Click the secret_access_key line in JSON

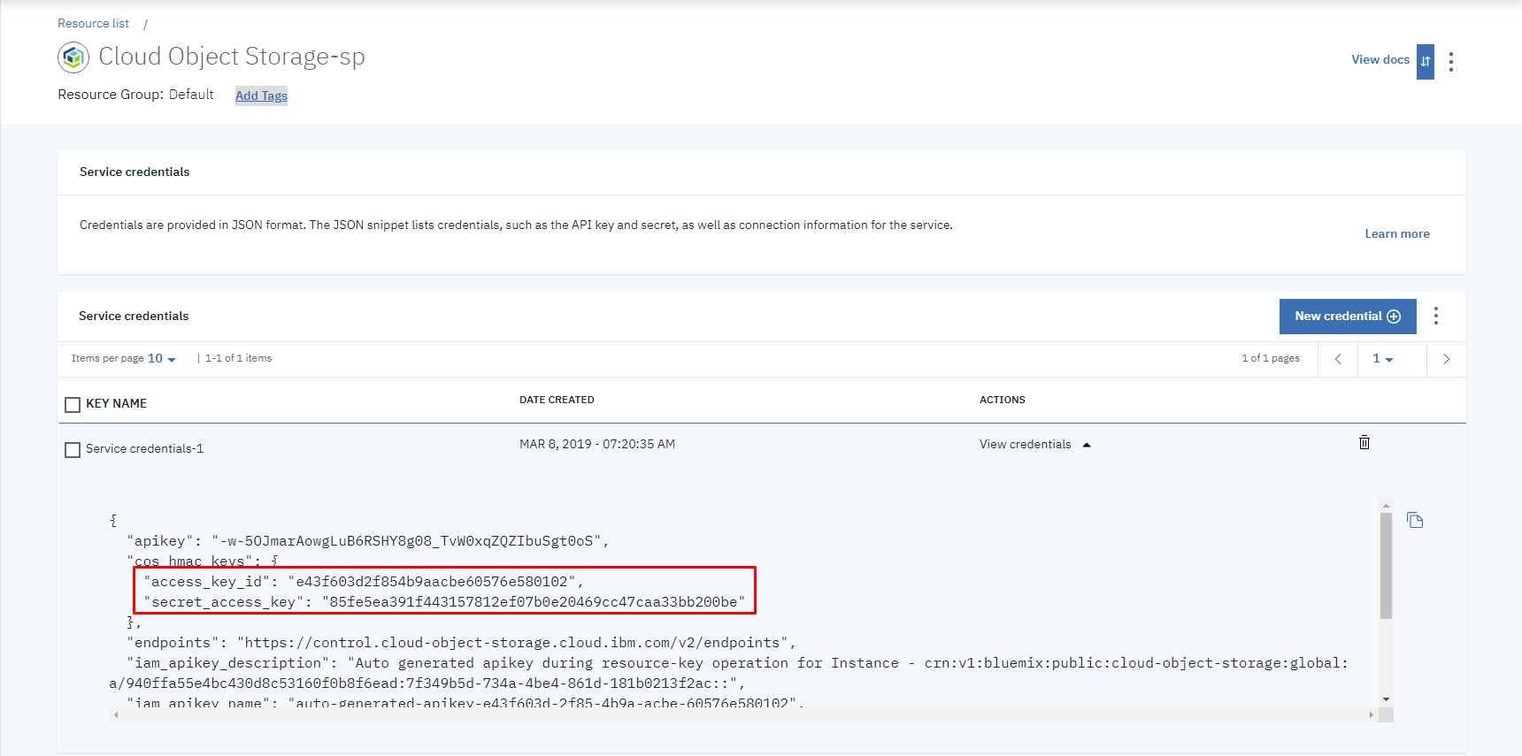pos(444,602)
